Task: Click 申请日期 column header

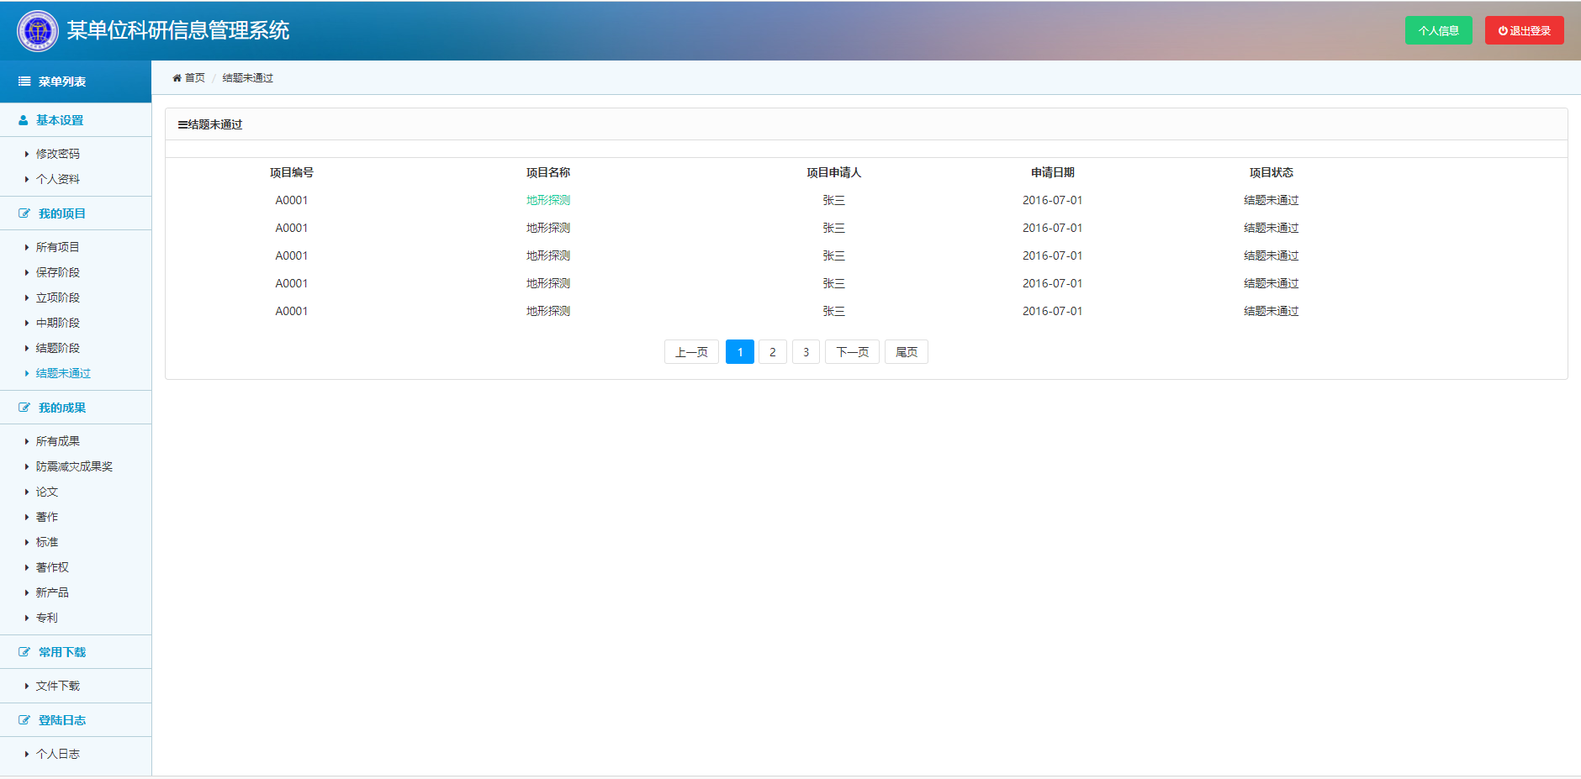Action: (1053, 172)
